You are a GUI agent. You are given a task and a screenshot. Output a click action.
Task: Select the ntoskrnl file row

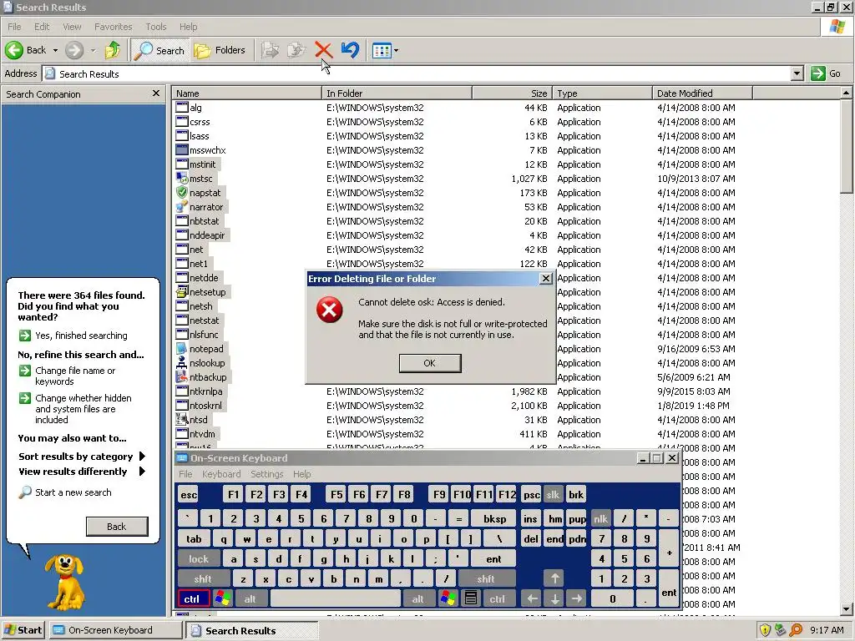[x=455, y=406]
